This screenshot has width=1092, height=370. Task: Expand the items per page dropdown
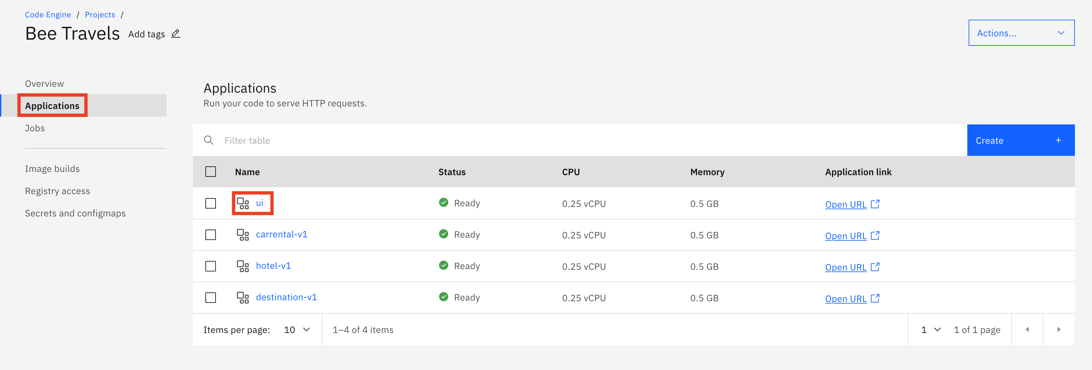tap(297, 329)
